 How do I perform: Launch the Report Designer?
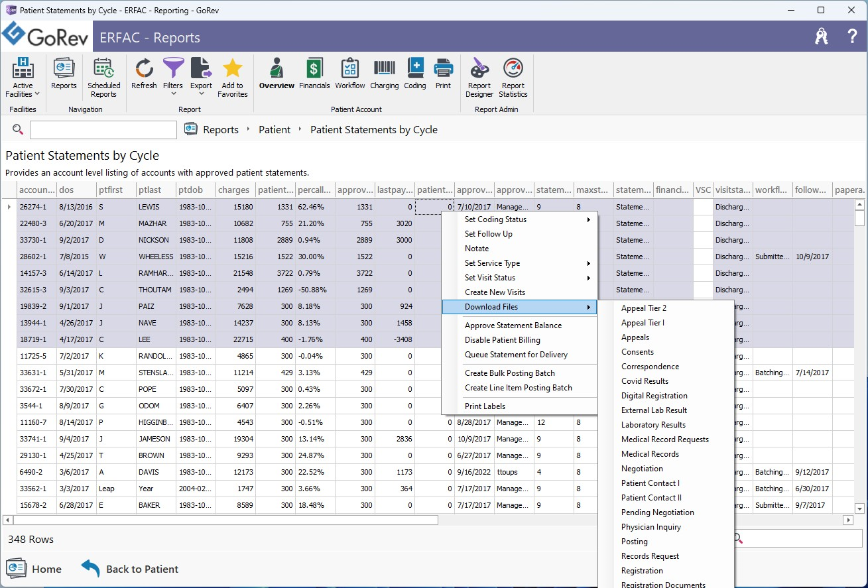(x=479, y=78)
